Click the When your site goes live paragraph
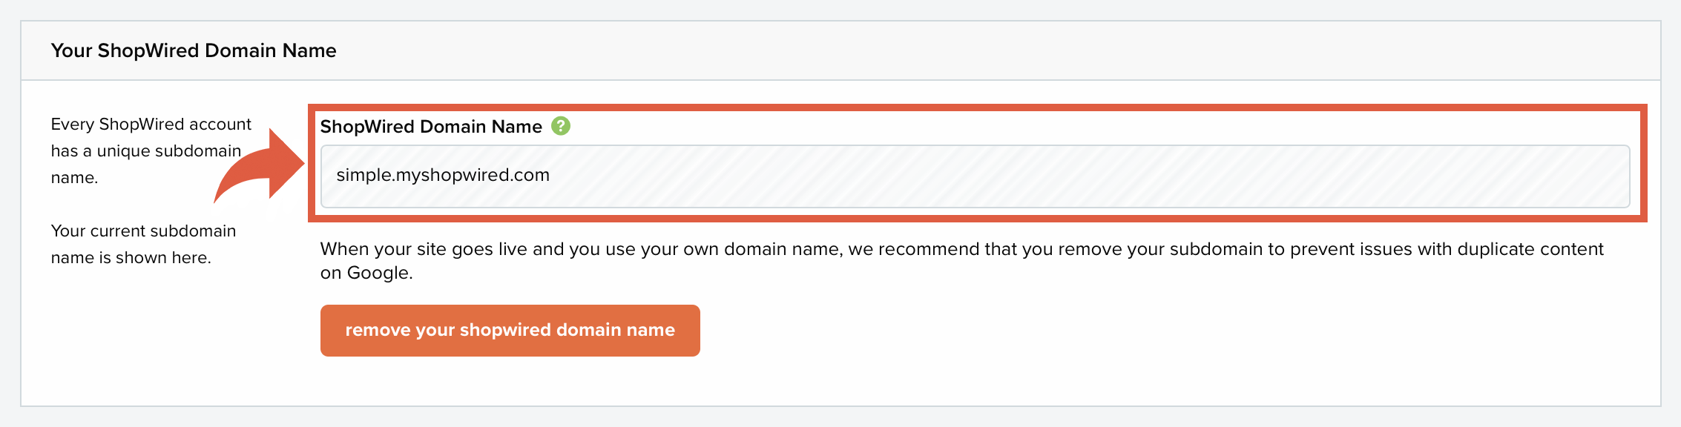Screen dimensions: 1681x427 (961, 261)
